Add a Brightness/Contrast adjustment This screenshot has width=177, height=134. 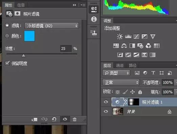[120, 37]
